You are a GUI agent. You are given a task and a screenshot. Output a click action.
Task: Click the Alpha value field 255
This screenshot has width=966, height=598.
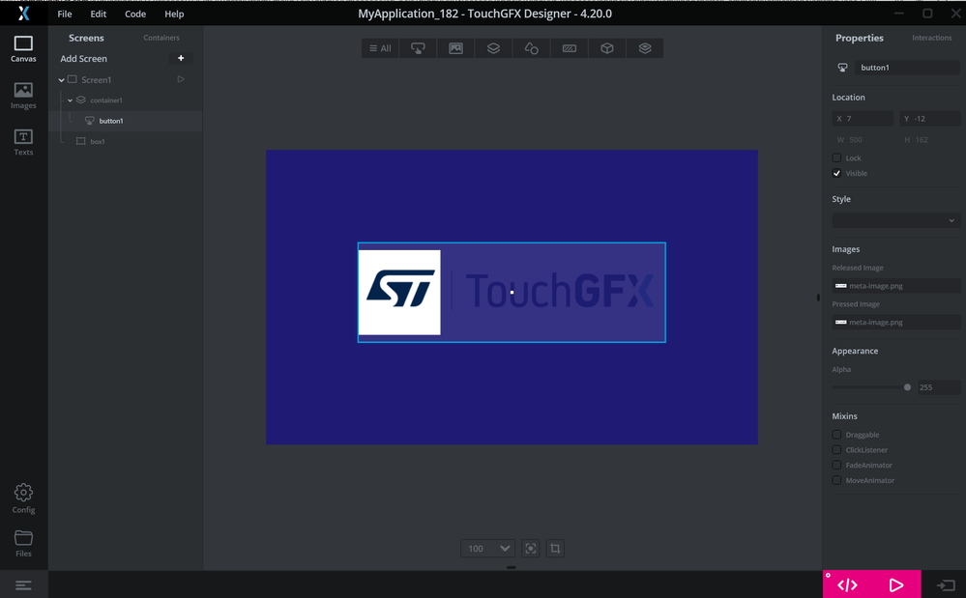click(938, 387)
